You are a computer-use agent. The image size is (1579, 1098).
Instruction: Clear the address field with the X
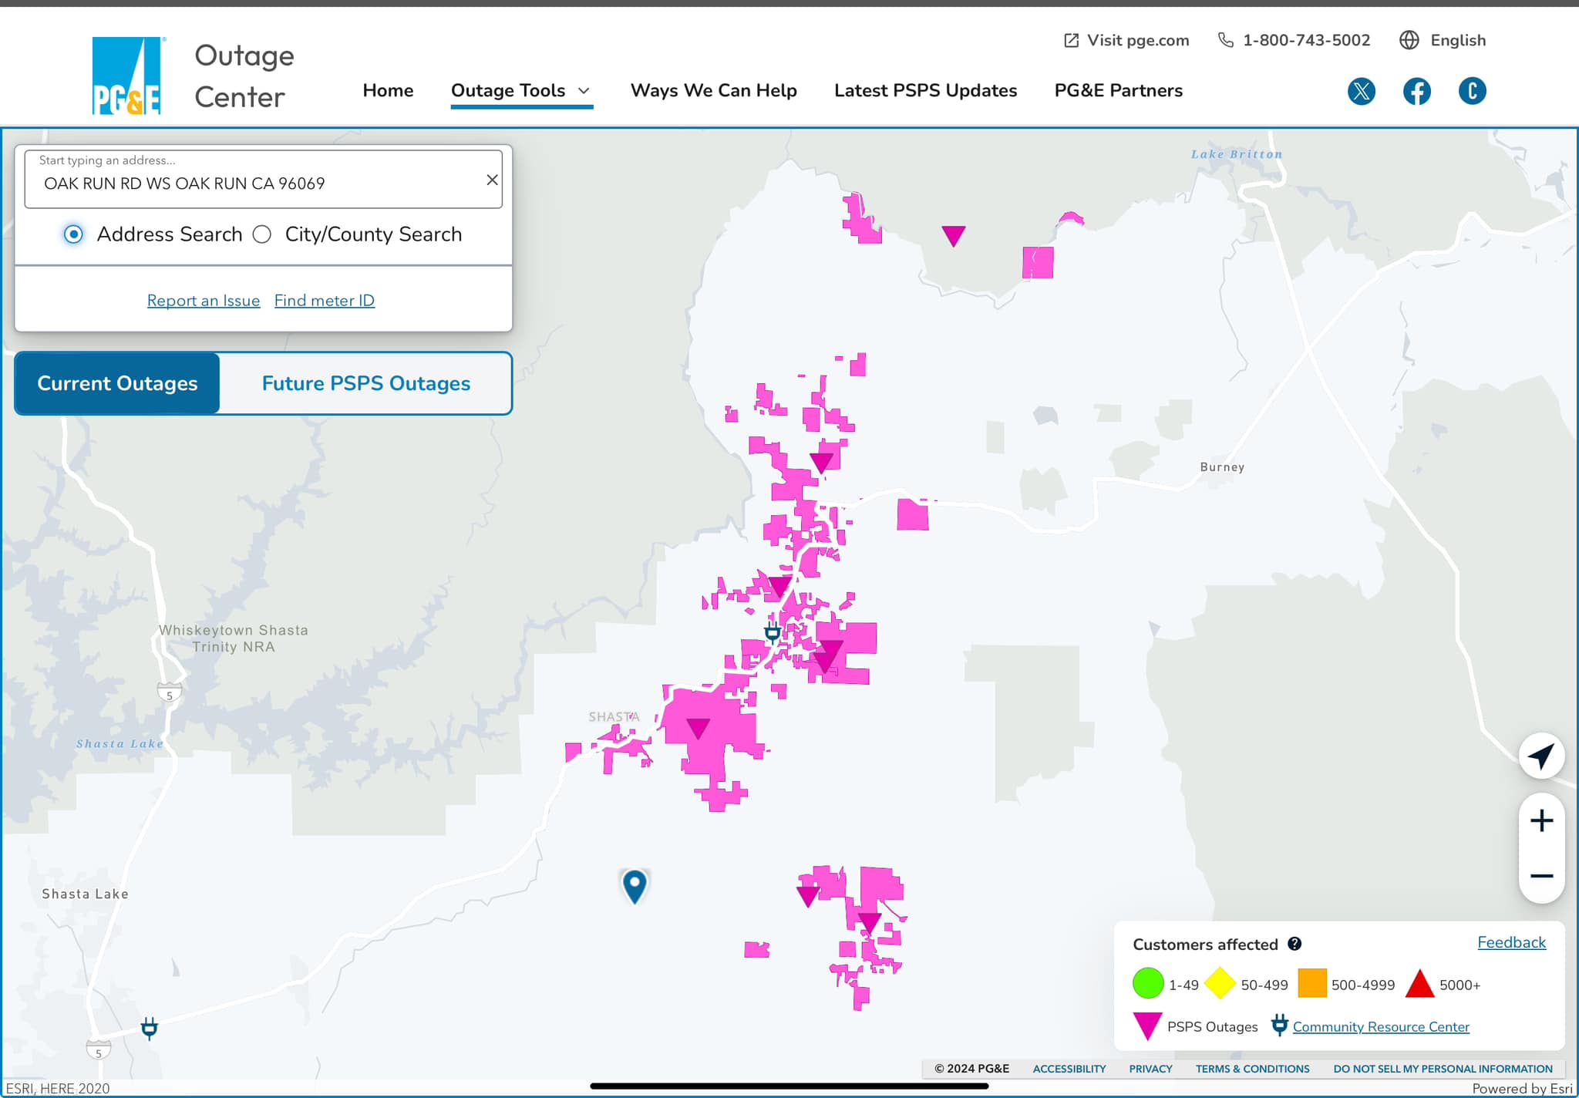point(492,180)
